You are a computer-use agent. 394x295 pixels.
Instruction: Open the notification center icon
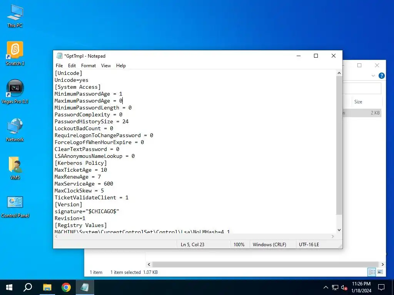coord(381,287)
